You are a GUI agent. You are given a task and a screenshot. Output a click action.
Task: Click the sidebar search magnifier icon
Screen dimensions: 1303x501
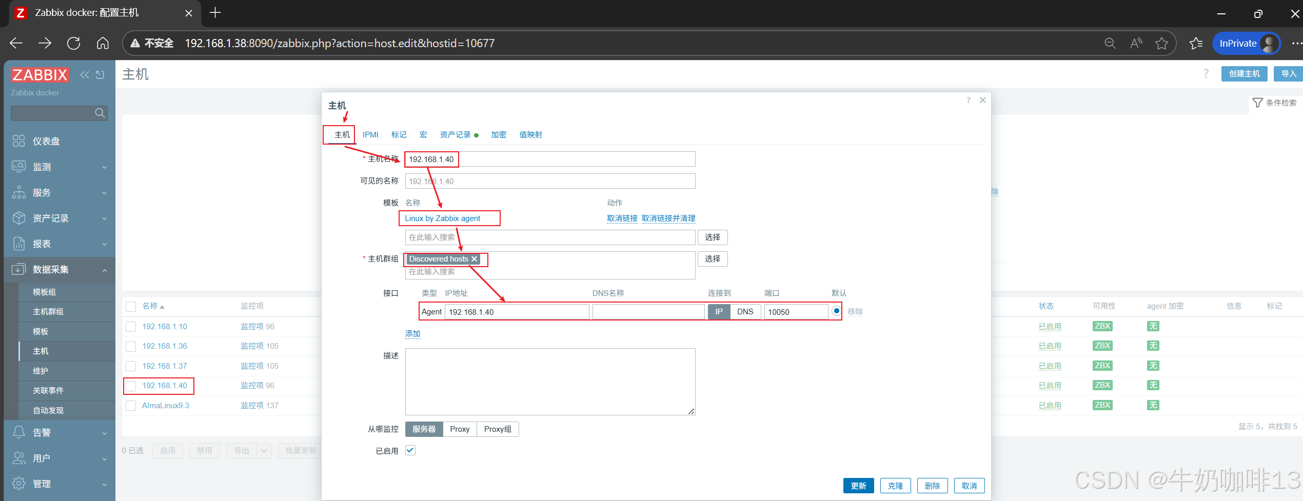point(100,113)
